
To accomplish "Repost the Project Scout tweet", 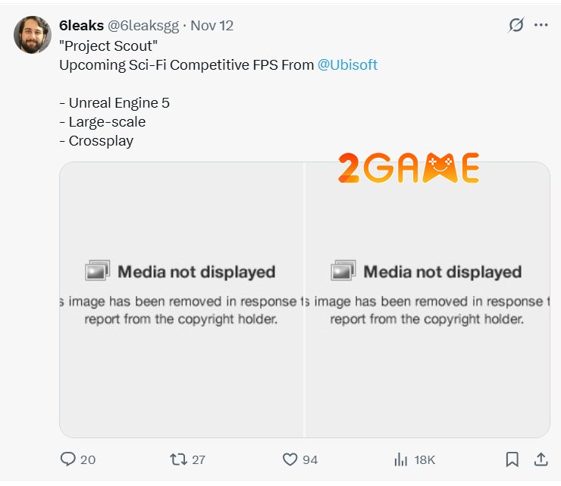I will [x=178, y=459].
